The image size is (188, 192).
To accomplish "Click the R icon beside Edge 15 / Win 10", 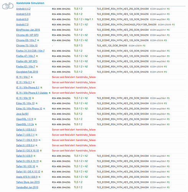I will coord(36,103).
